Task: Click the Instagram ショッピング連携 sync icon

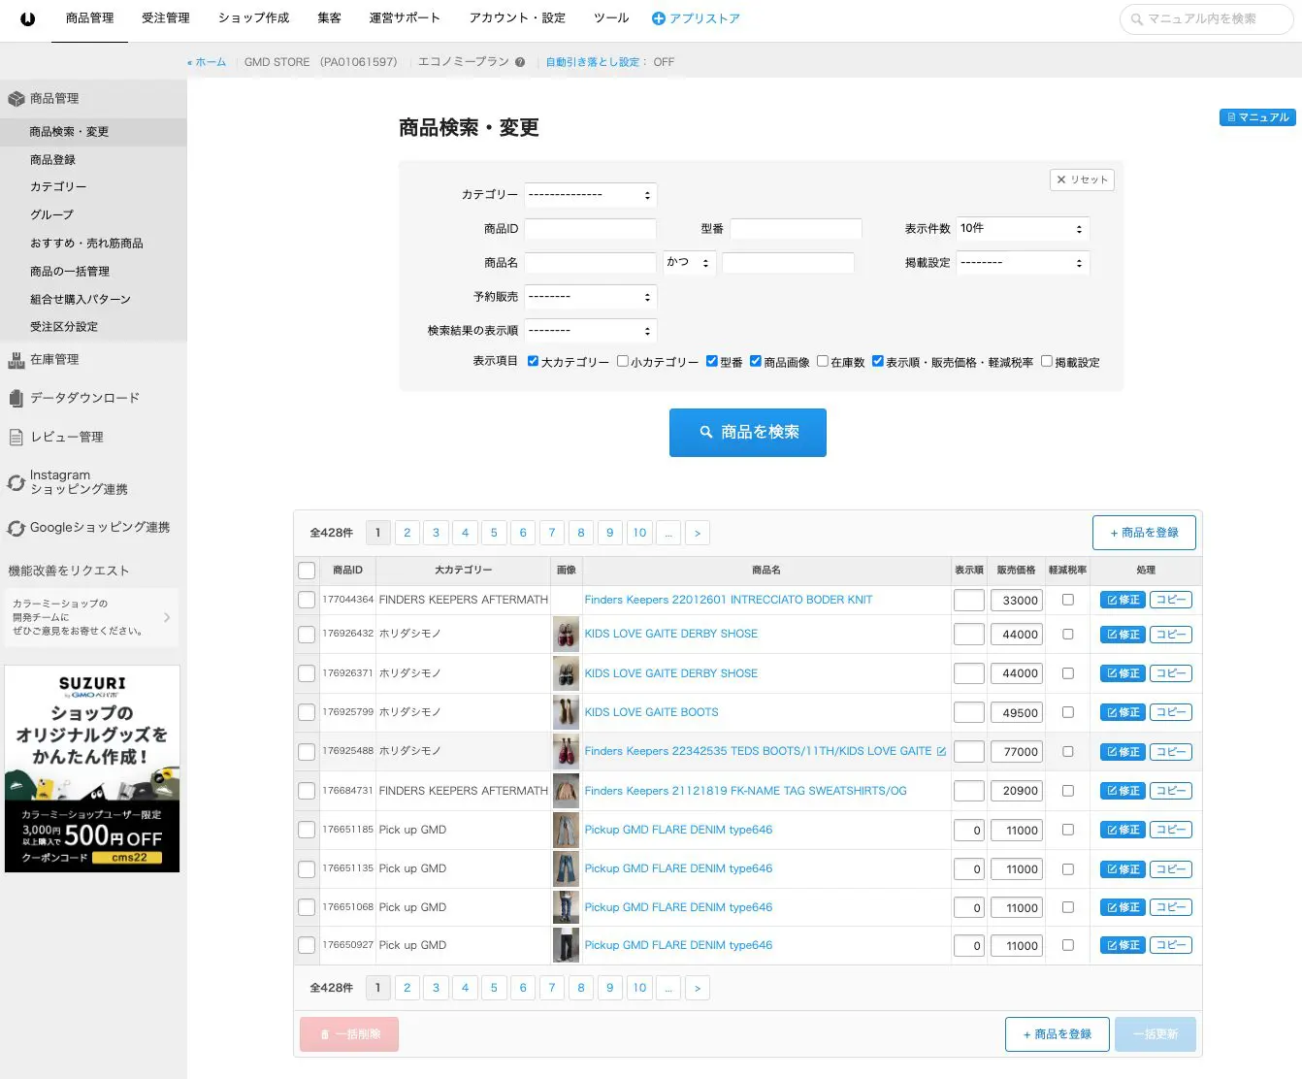Action: tap(16, 482)
